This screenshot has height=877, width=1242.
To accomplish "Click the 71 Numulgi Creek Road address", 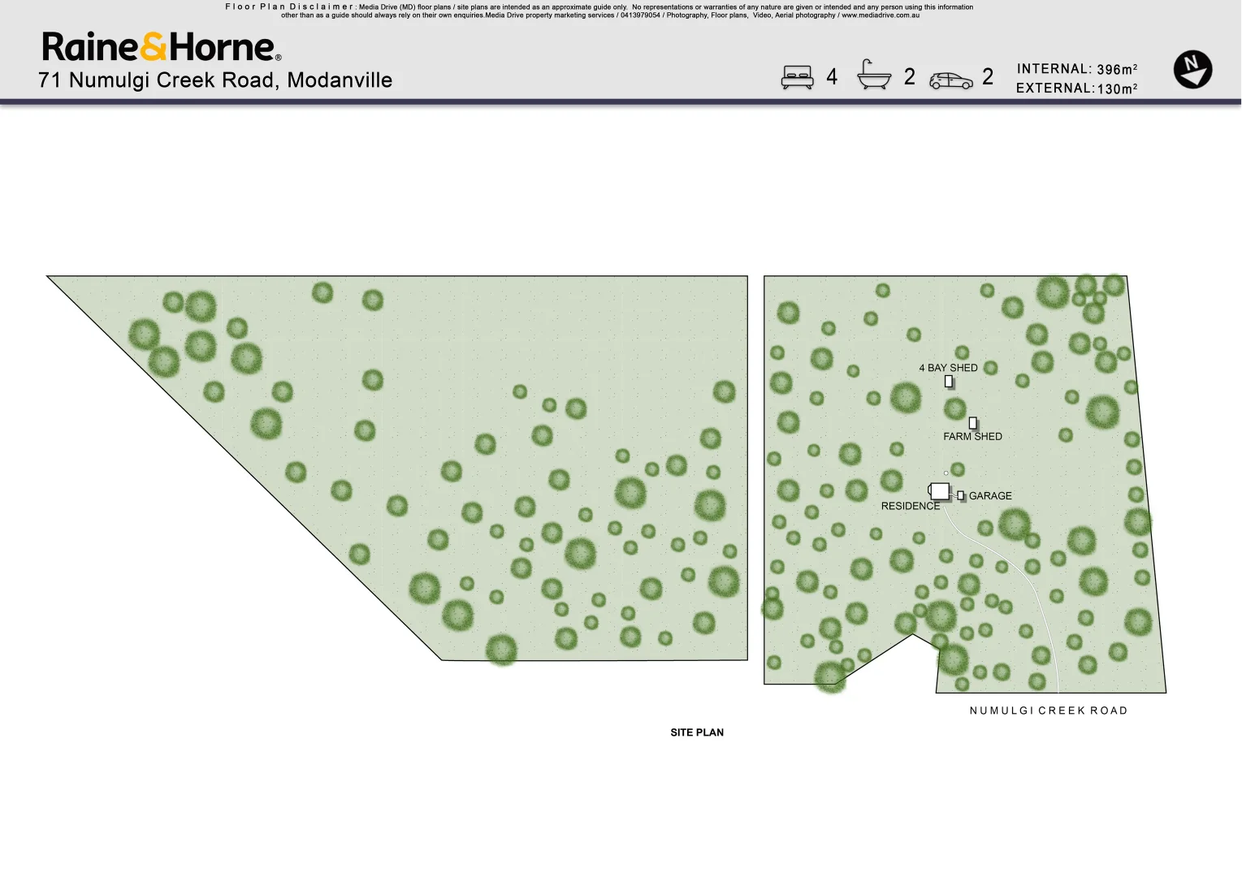I will [215, 80].
